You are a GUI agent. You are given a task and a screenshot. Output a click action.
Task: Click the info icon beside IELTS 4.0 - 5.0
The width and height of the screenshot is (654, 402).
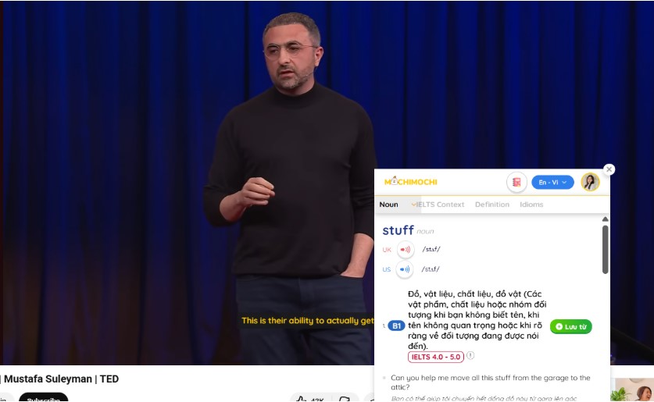pos(470,355)
